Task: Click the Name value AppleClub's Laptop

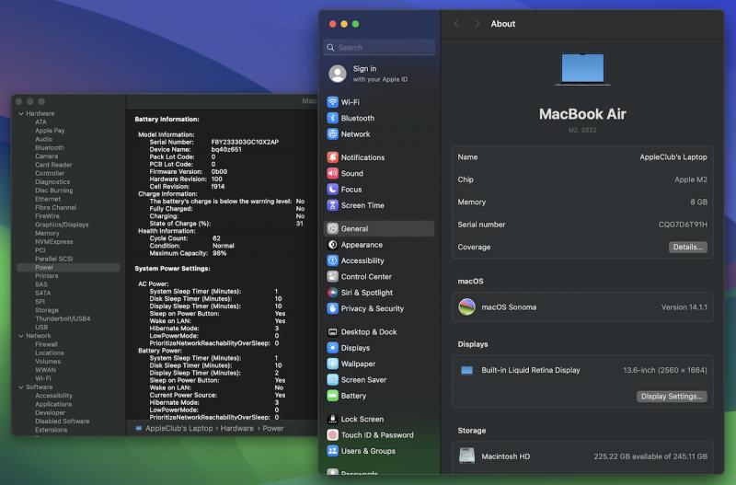Action: click(x=673, y=157)
